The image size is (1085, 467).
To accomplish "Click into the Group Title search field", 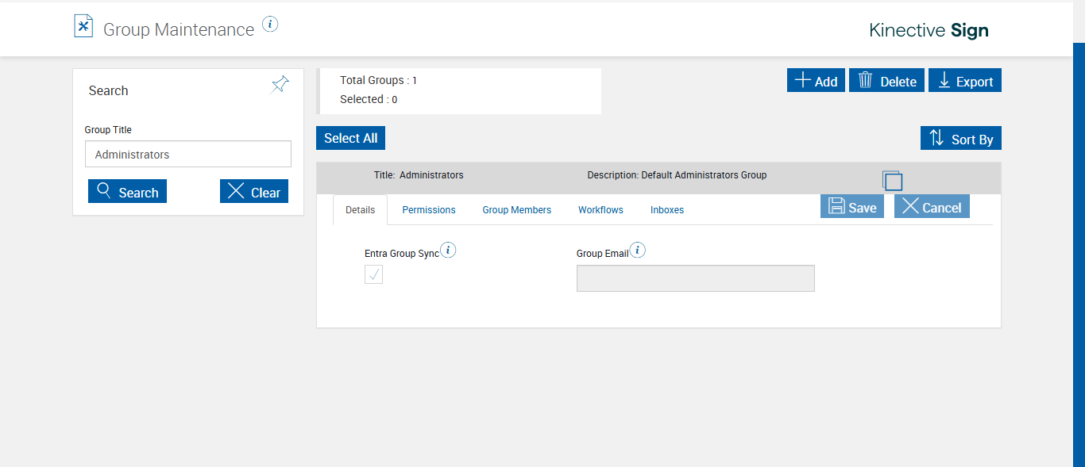I will tap(188, 155).
